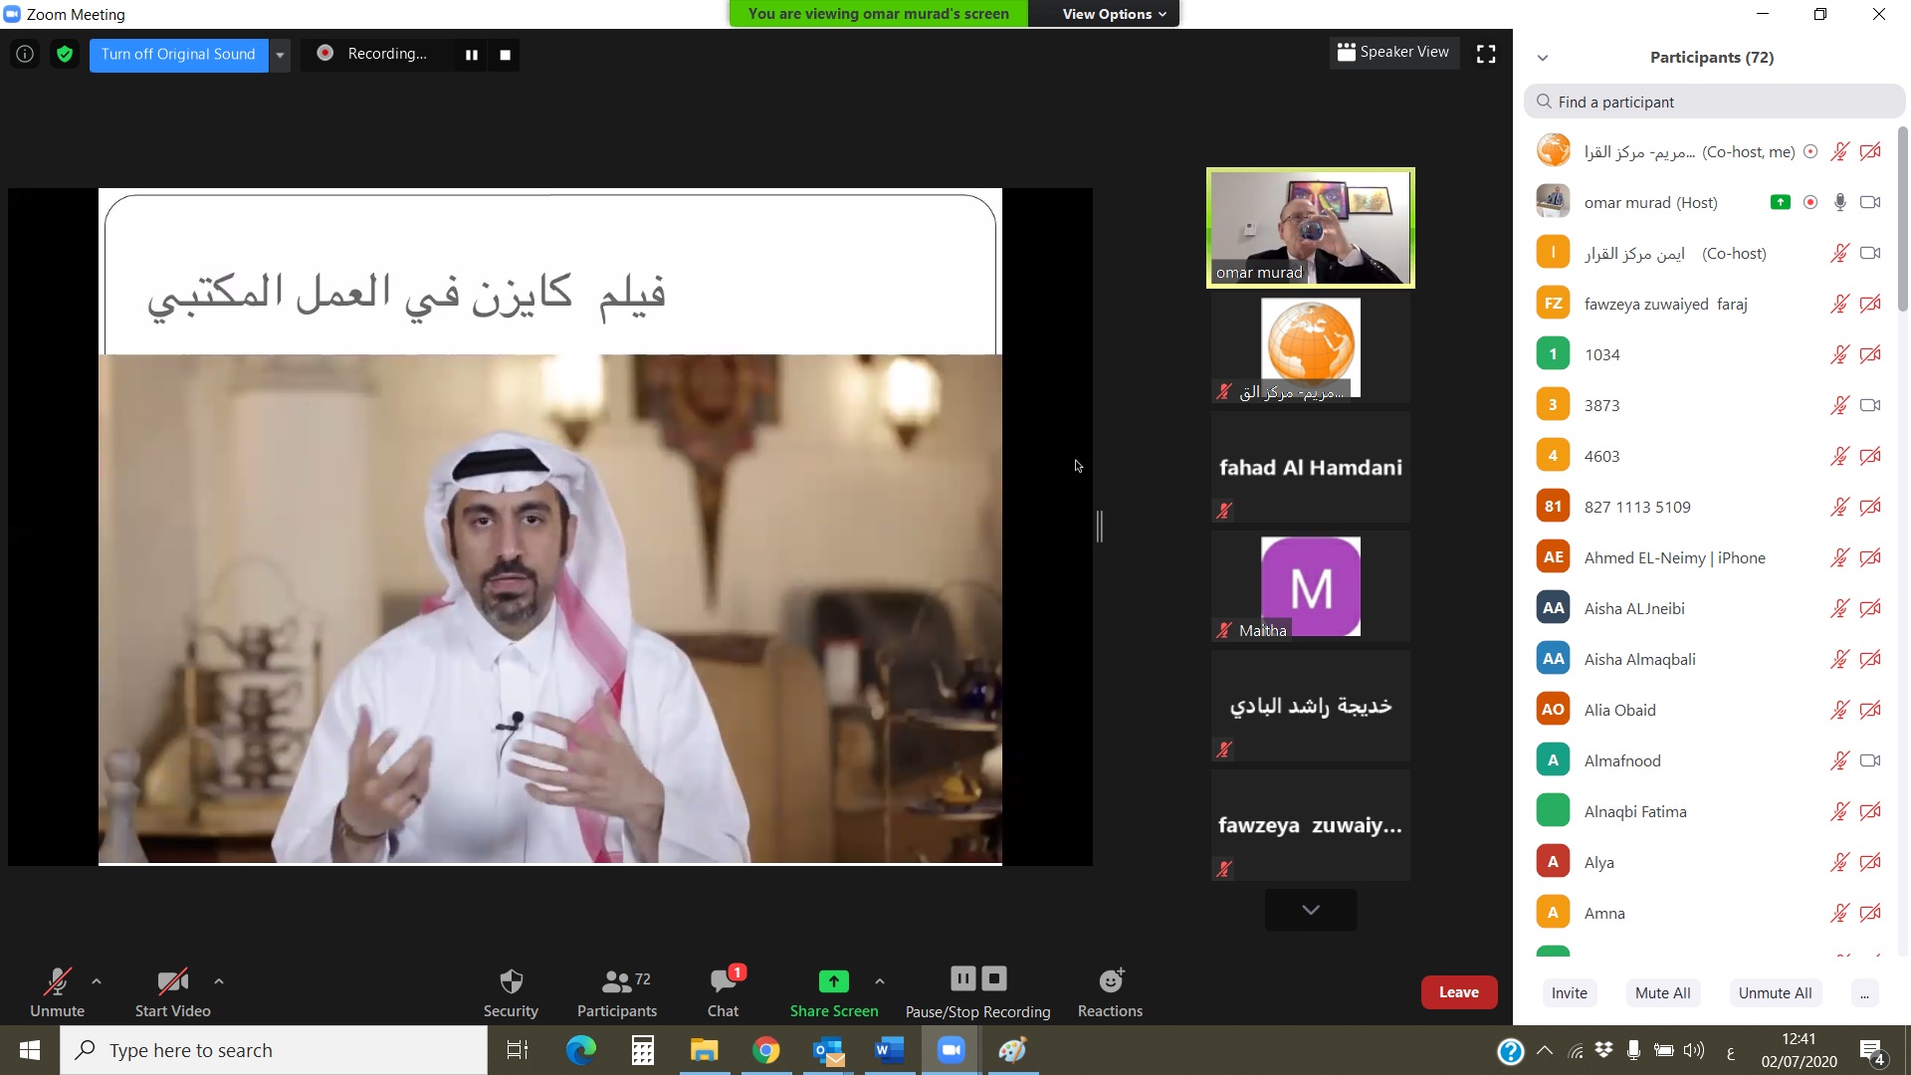This screenshot has height=1075, width=1911.
Task: Click the green encryption shield icon
Action: click(65, 55)
